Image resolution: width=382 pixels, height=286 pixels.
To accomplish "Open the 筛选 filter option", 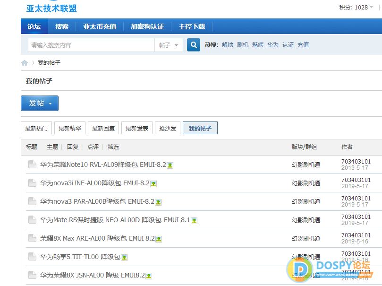I will (x=113, y=147).
